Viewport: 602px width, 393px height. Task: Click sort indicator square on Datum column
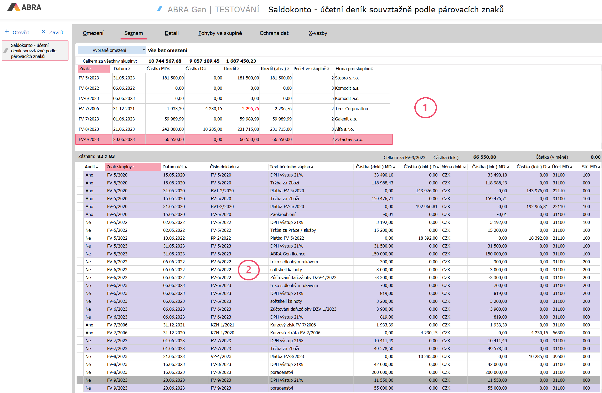(129, 69)
